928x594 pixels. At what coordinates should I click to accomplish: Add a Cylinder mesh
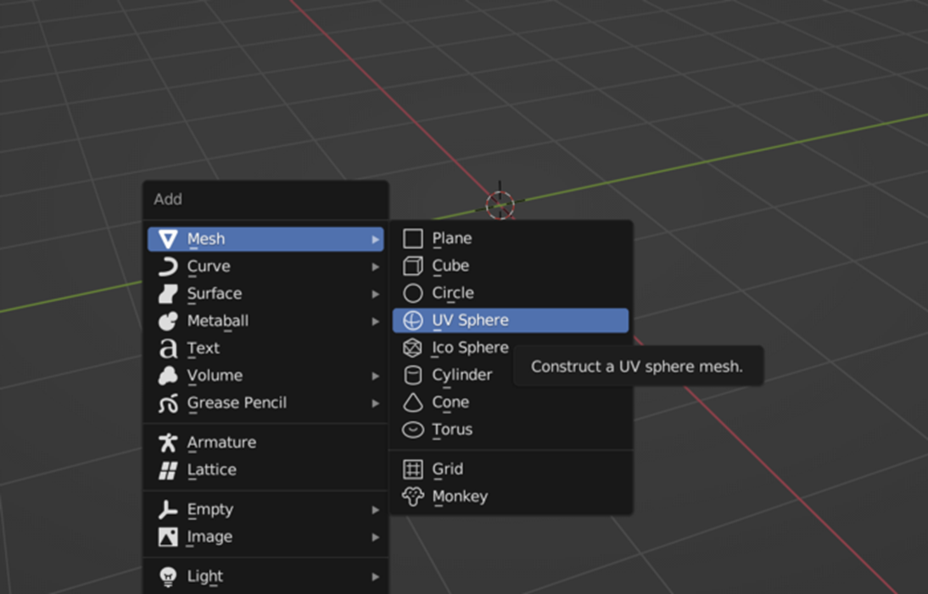462,374
